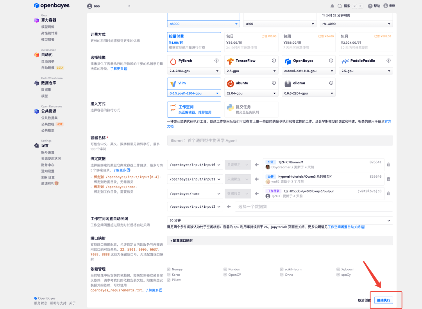
Task: Select the 提交任务 access mode
Action: click(251, 109)
